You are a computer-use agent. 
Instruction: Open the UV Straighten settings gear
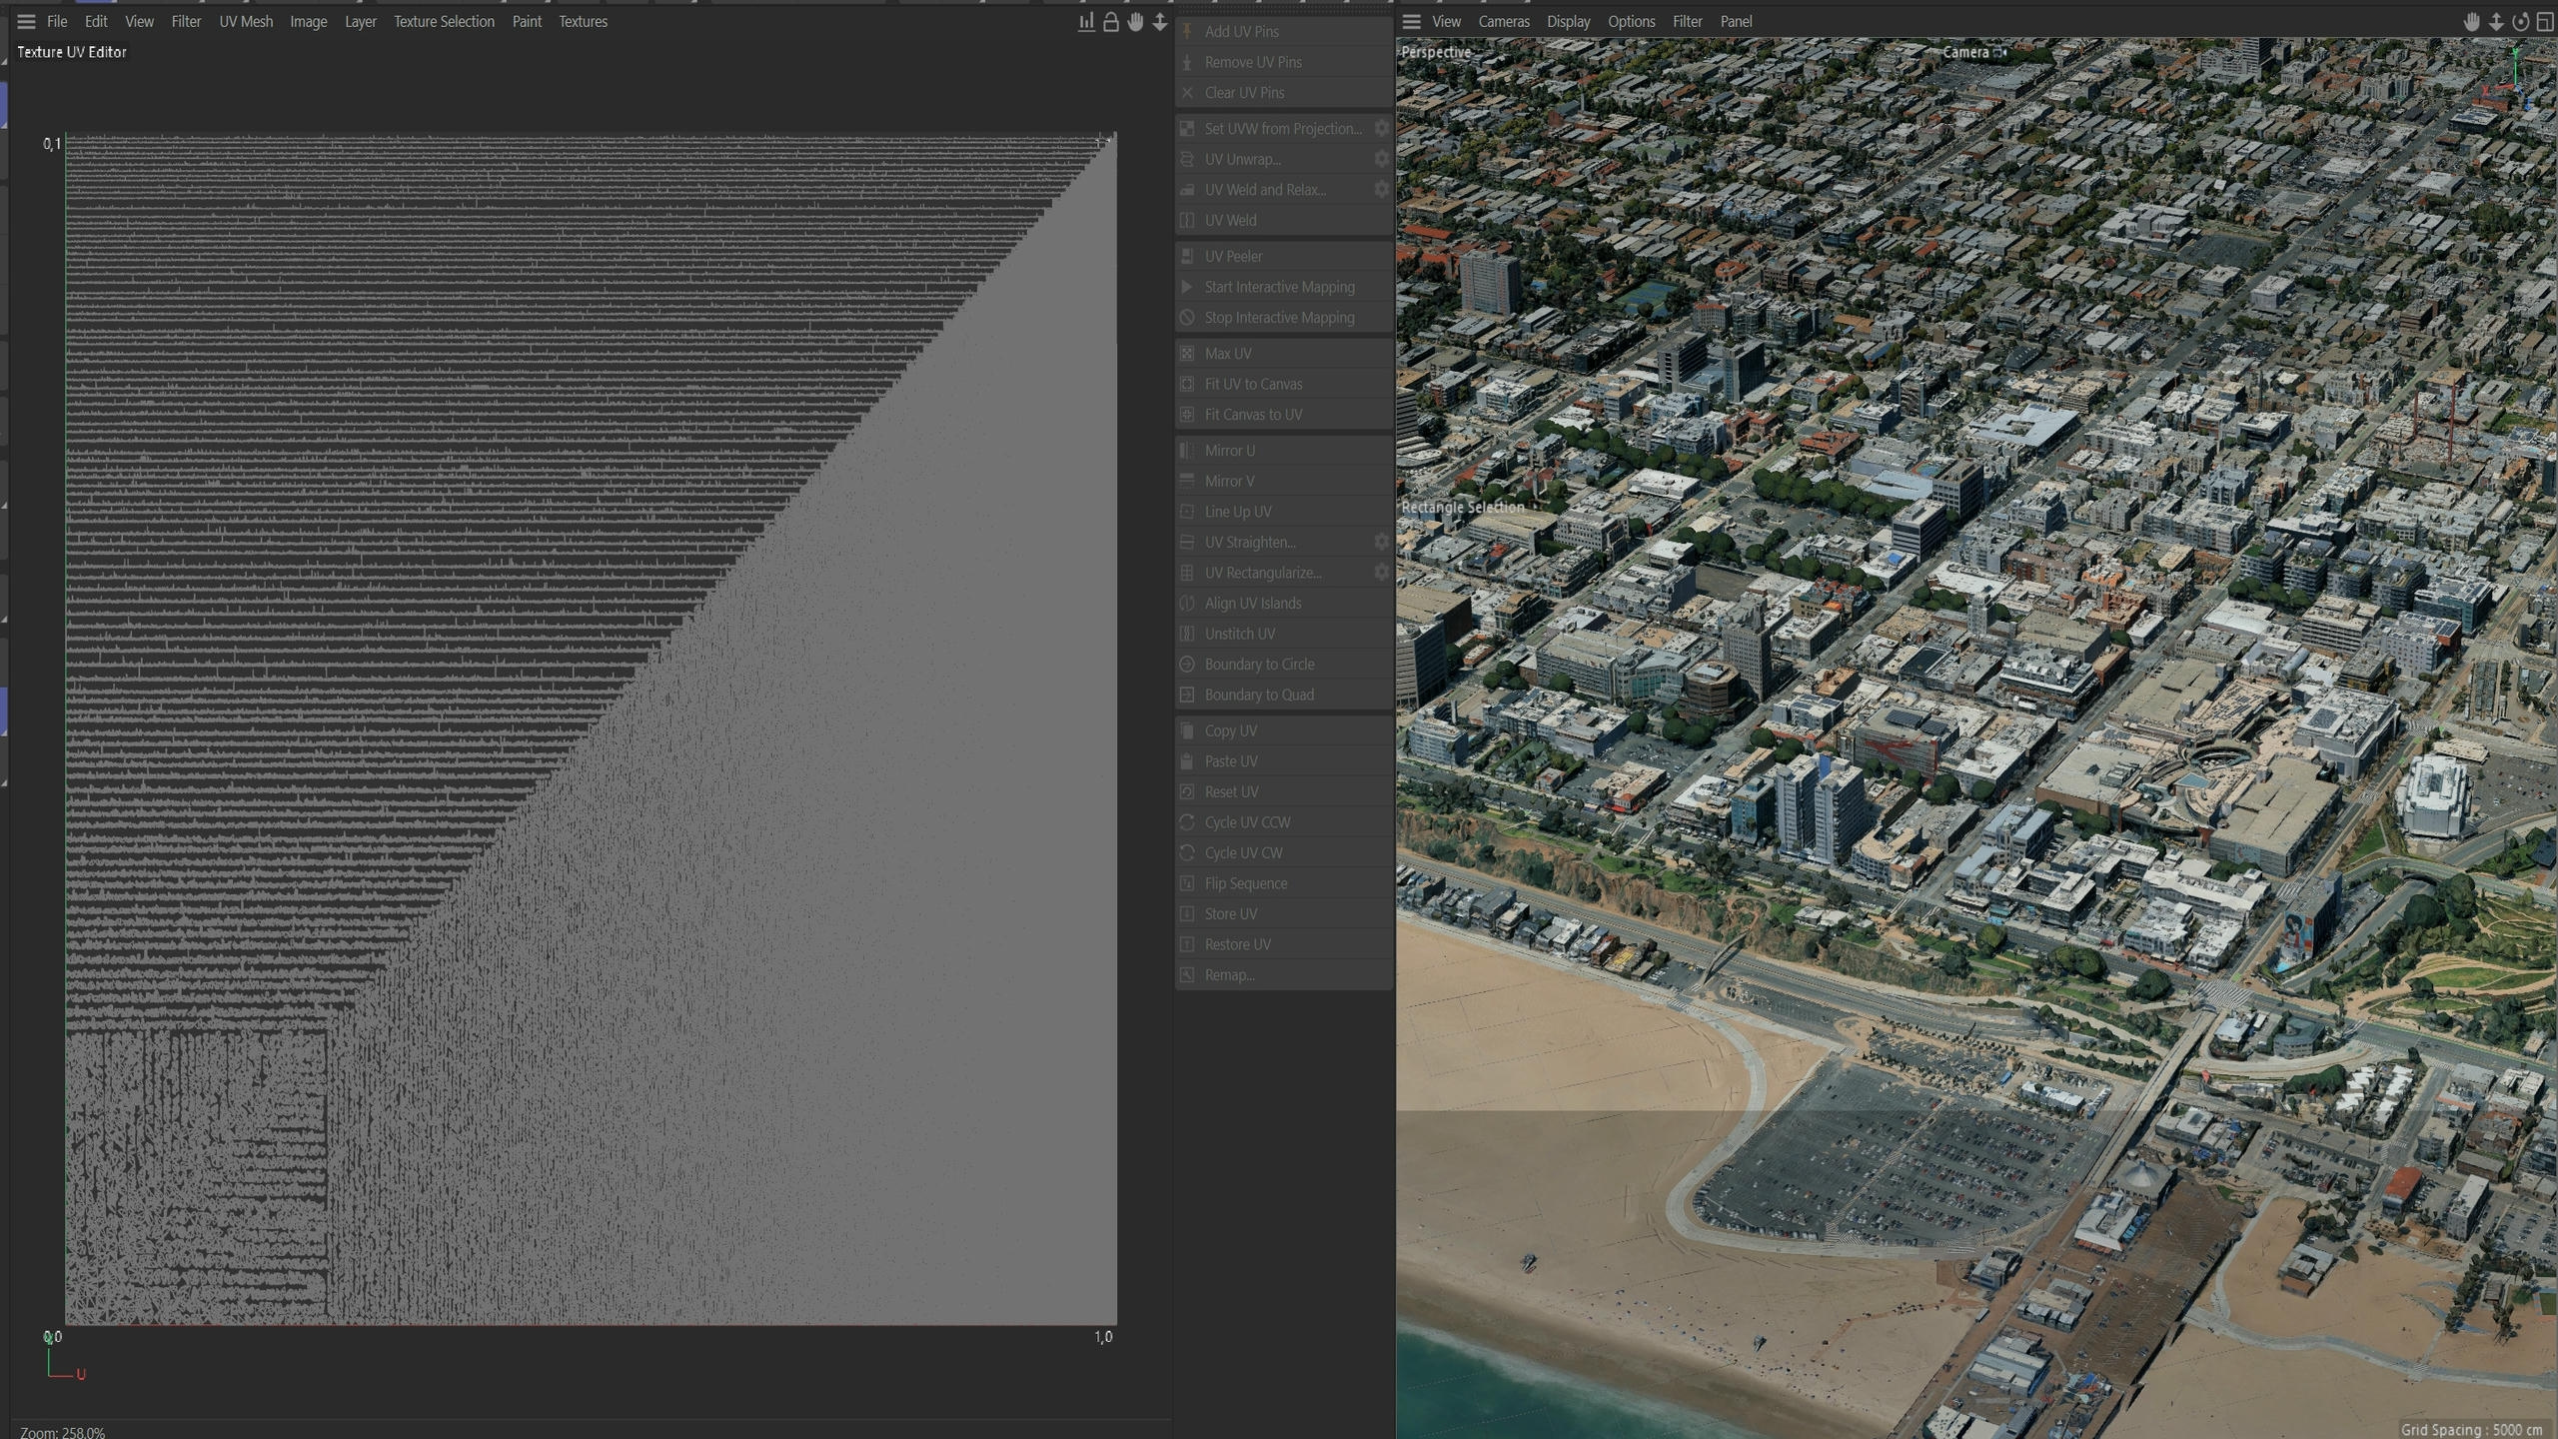(x=1381, y=542)
